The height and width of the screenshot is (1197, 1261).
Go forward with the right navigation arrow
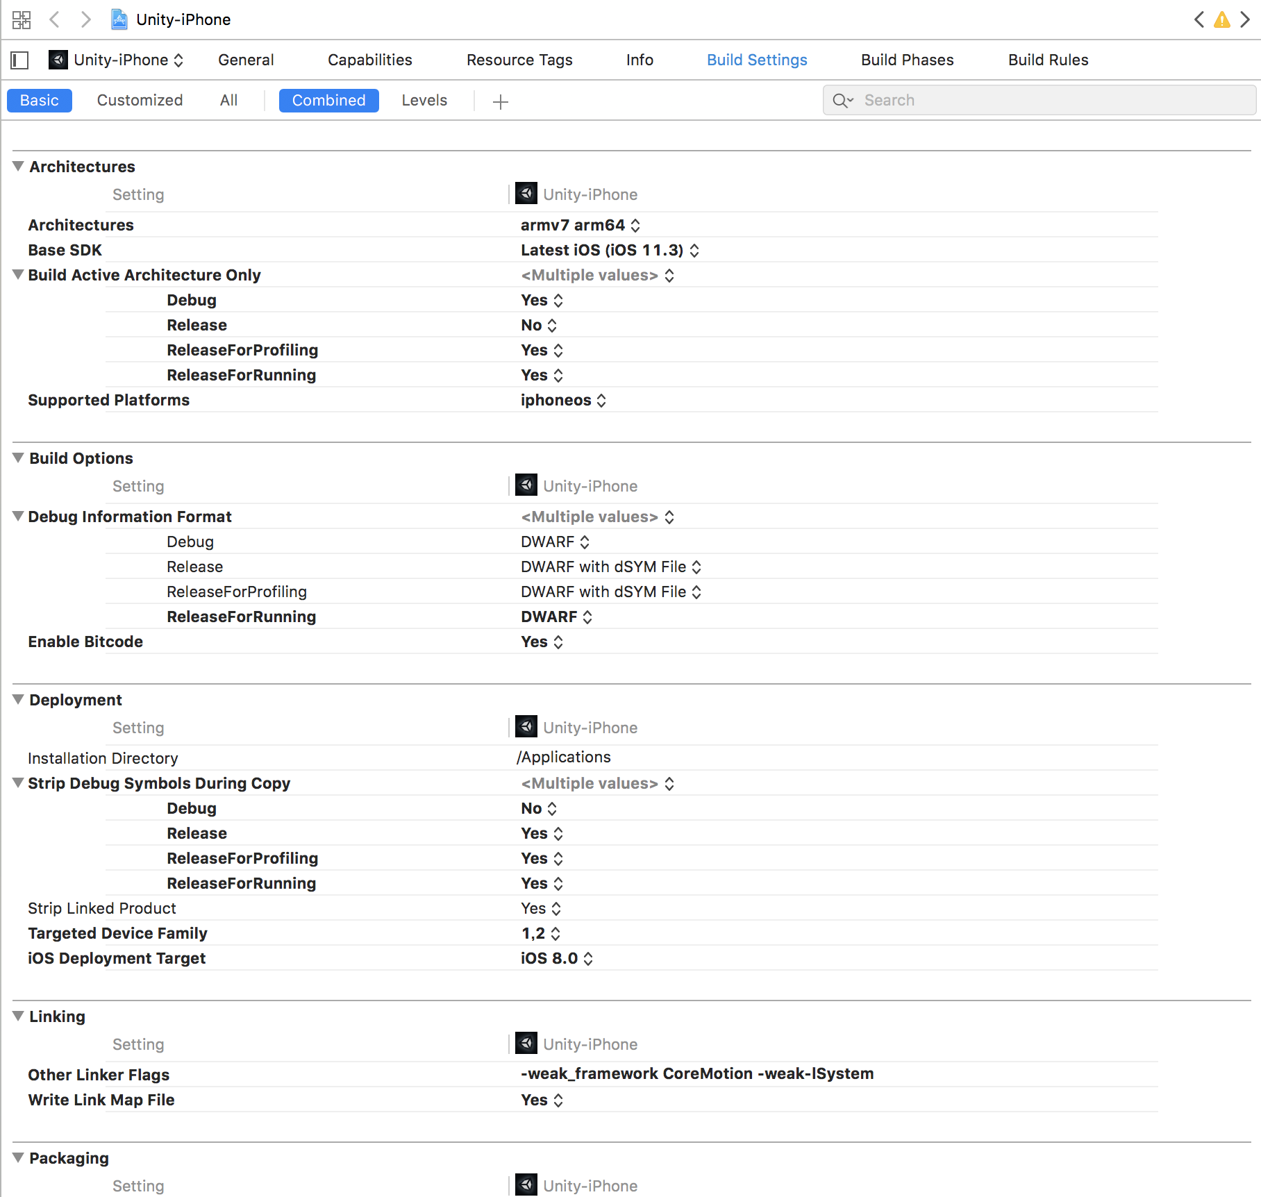(85, 19)
